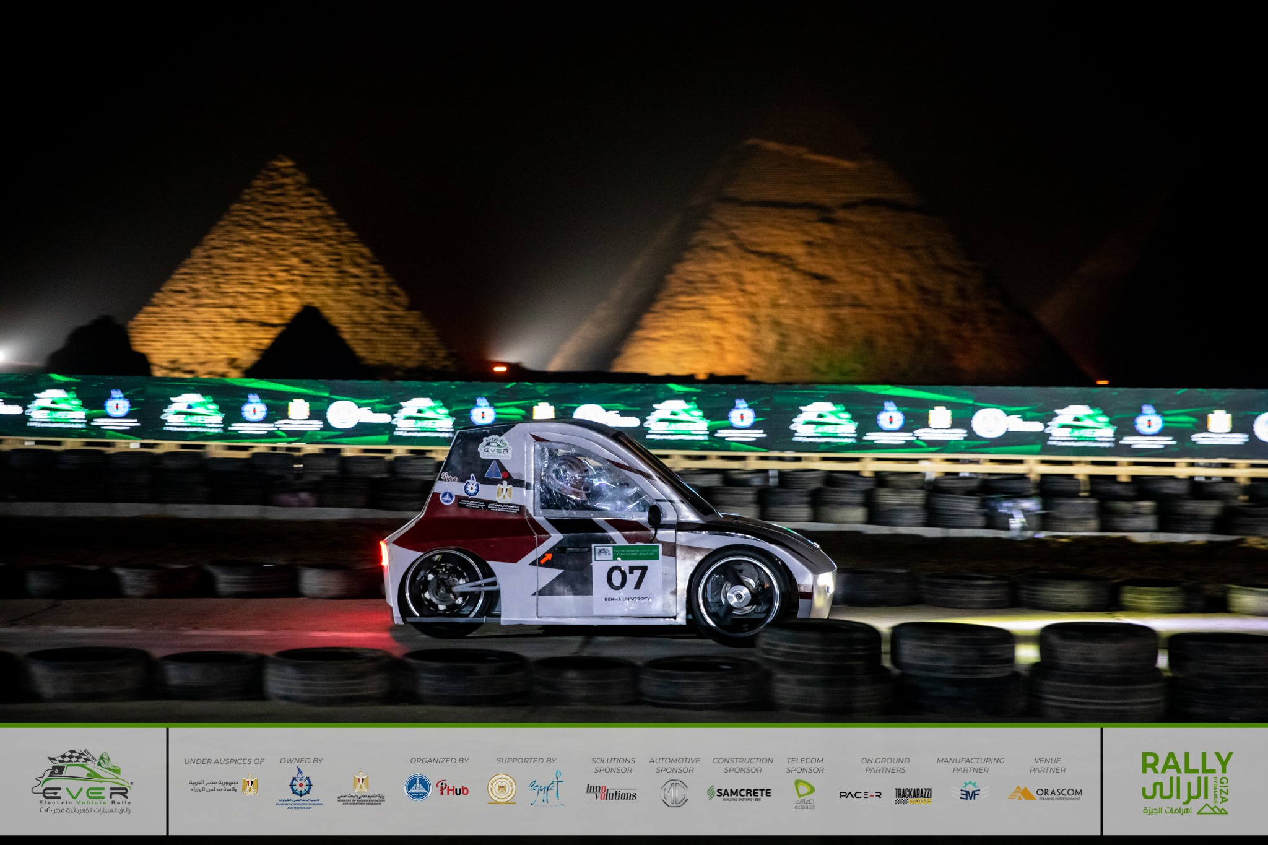The width and height of the screenshot is (1268, 845).
Task: Click the MG automotive sponsor logo
Action: pyautogui.click(x=674, y=793)
